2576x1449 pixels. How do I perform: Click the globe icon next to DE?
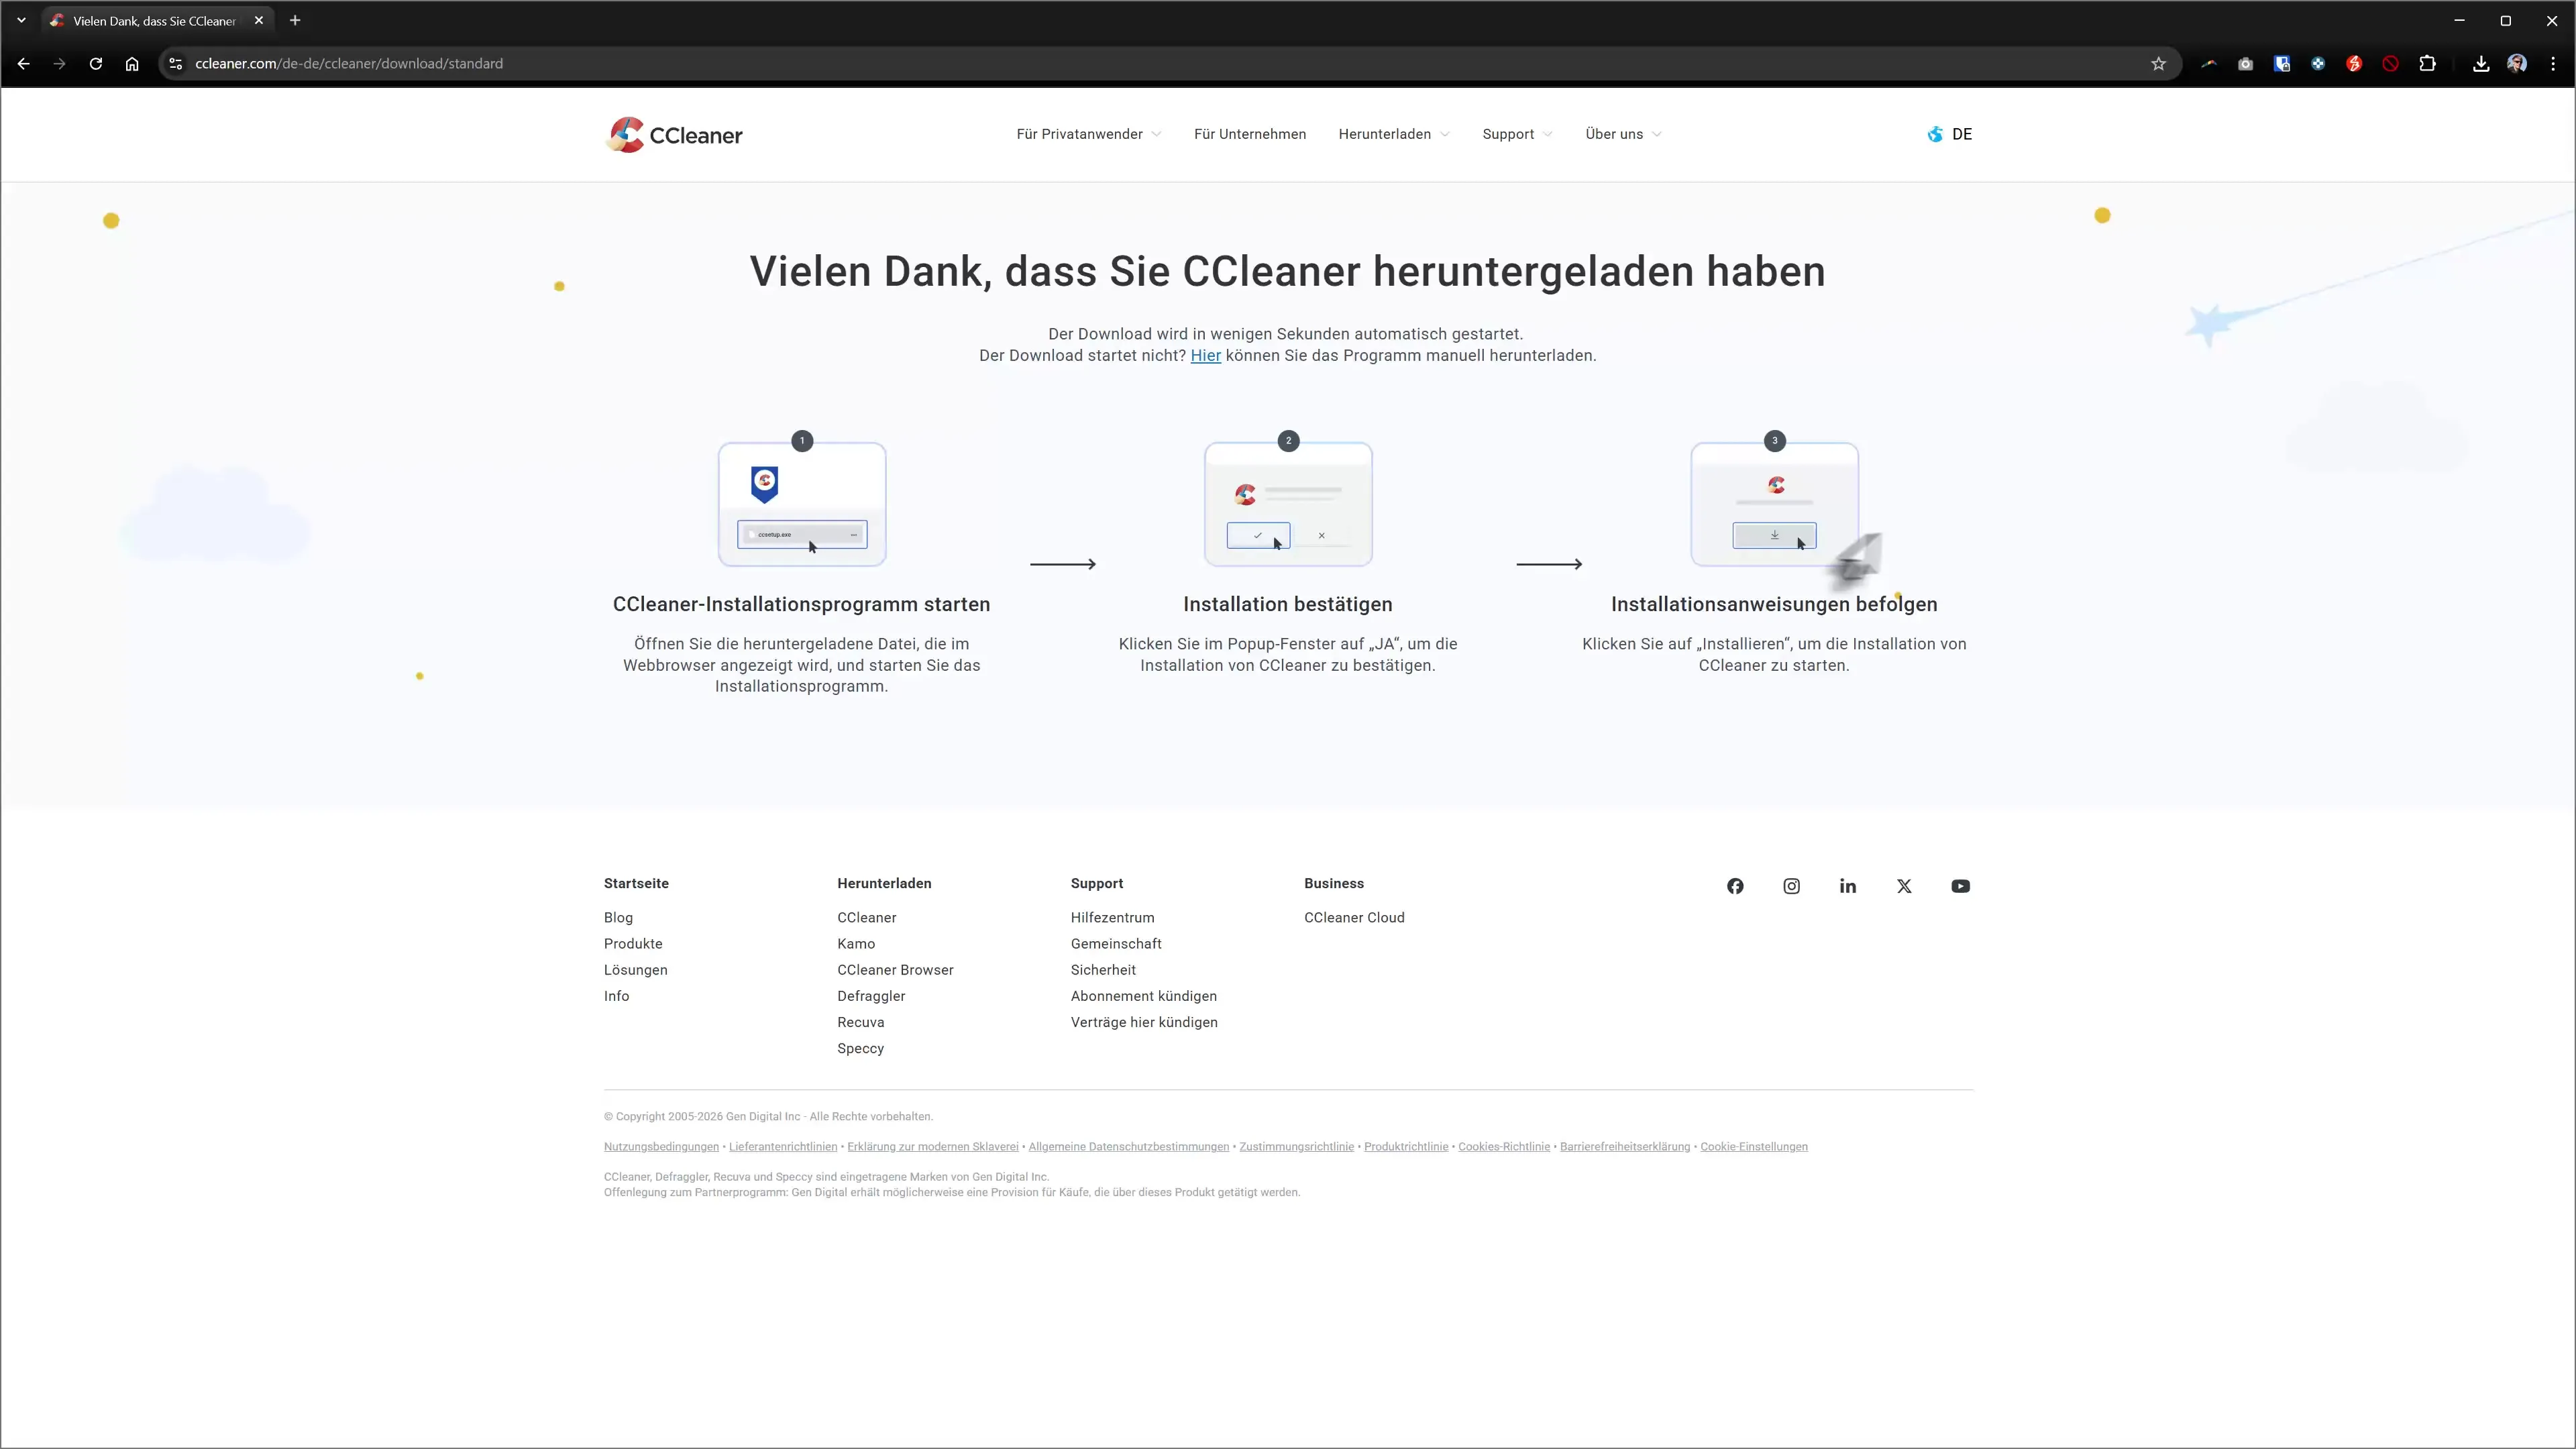click(1934, 134)
